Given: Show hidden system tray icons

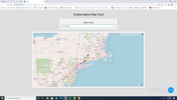Looking at the screenshot, I should tap(160, 98).
